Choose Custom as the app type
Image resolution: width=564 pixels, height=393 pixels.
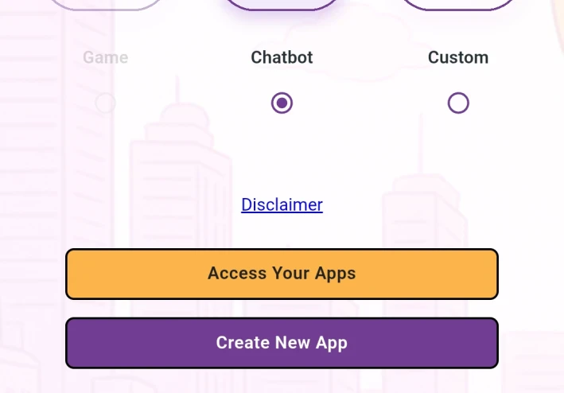(458, 103)
